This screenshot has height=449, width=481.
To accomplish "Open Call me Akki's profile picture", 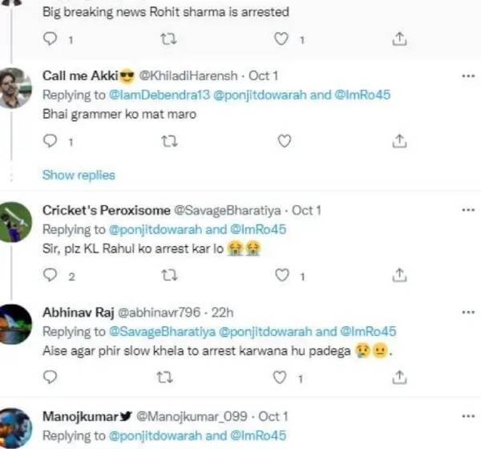I will click(15, 88).
